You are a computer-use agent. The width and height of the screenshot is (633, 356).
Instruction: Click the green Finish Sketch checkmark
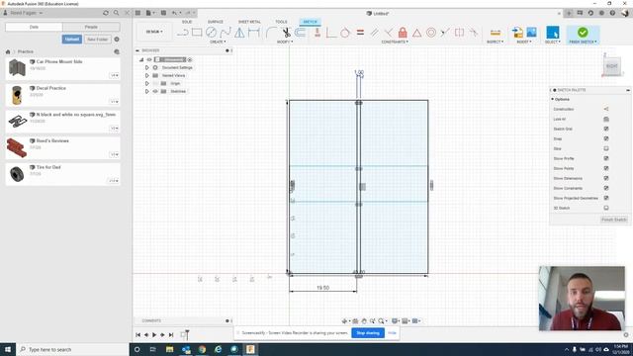[x=583, y=32]
